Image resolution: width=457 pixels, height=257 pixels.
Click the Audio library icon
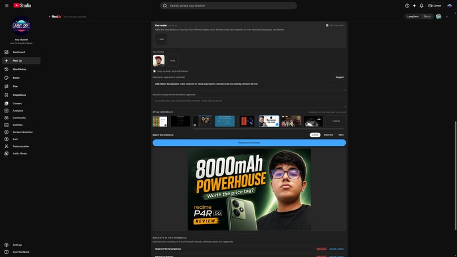(6, 153)
